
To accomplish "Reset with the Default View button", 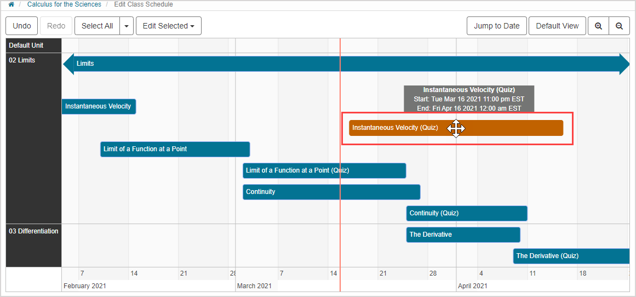I will pos(557,26).
